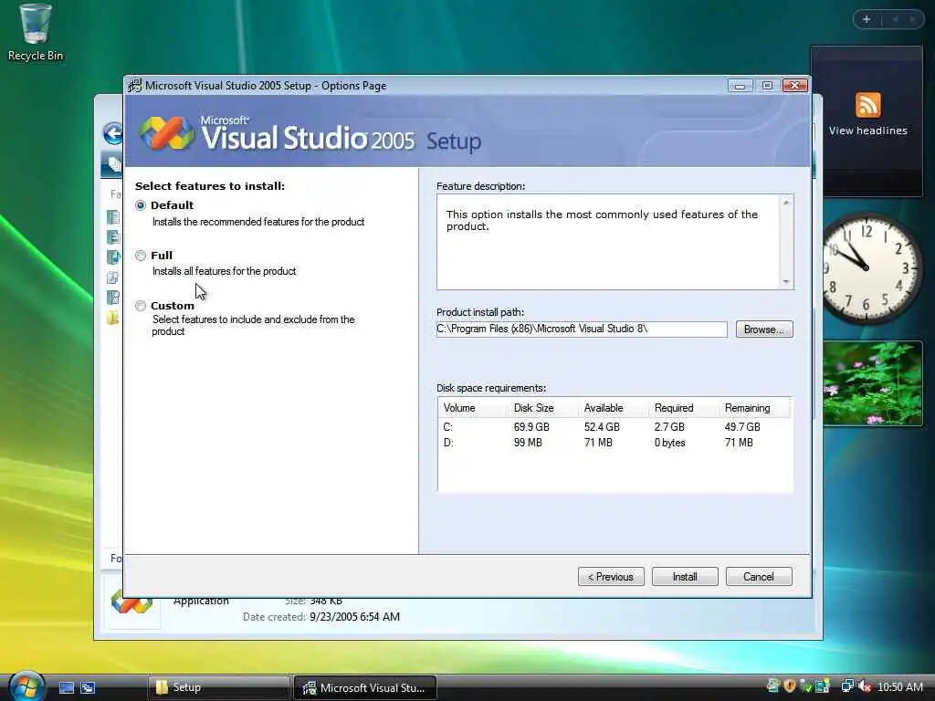Click the Remaining column header
Image resolution: width=935 pixels, height=701 pixels.
pyautogui.click(x=747, y=408)
